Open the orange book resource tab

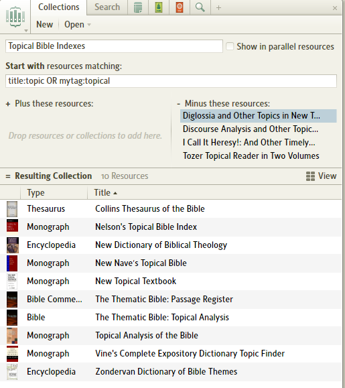point(180,7)
